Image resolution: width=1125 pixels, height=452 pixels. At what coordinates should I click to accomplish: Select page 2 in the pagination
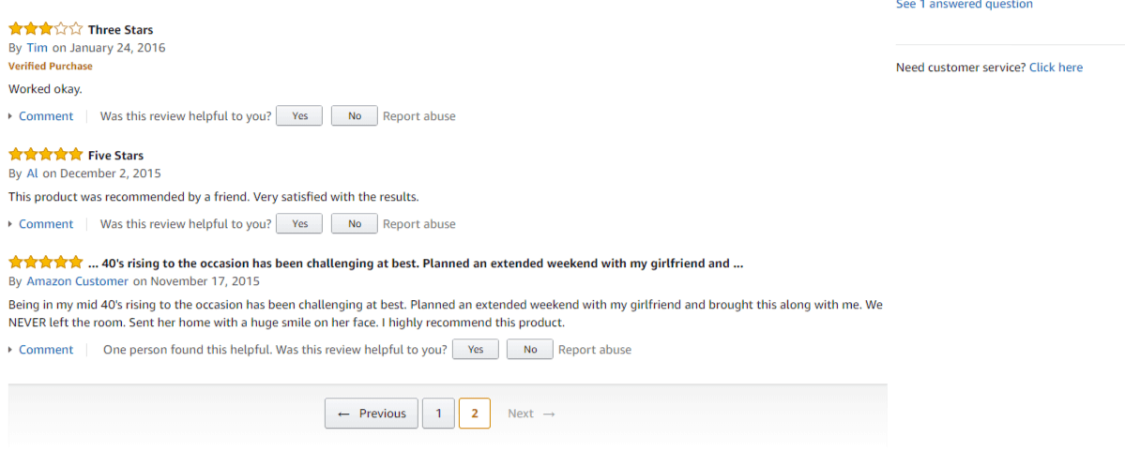click(x=474, y=414)
